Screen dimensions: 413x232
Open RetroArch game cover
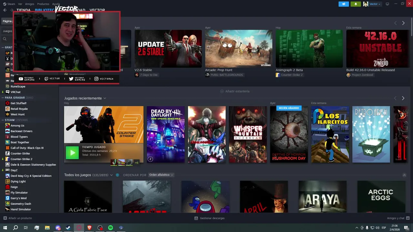point(371,134)
